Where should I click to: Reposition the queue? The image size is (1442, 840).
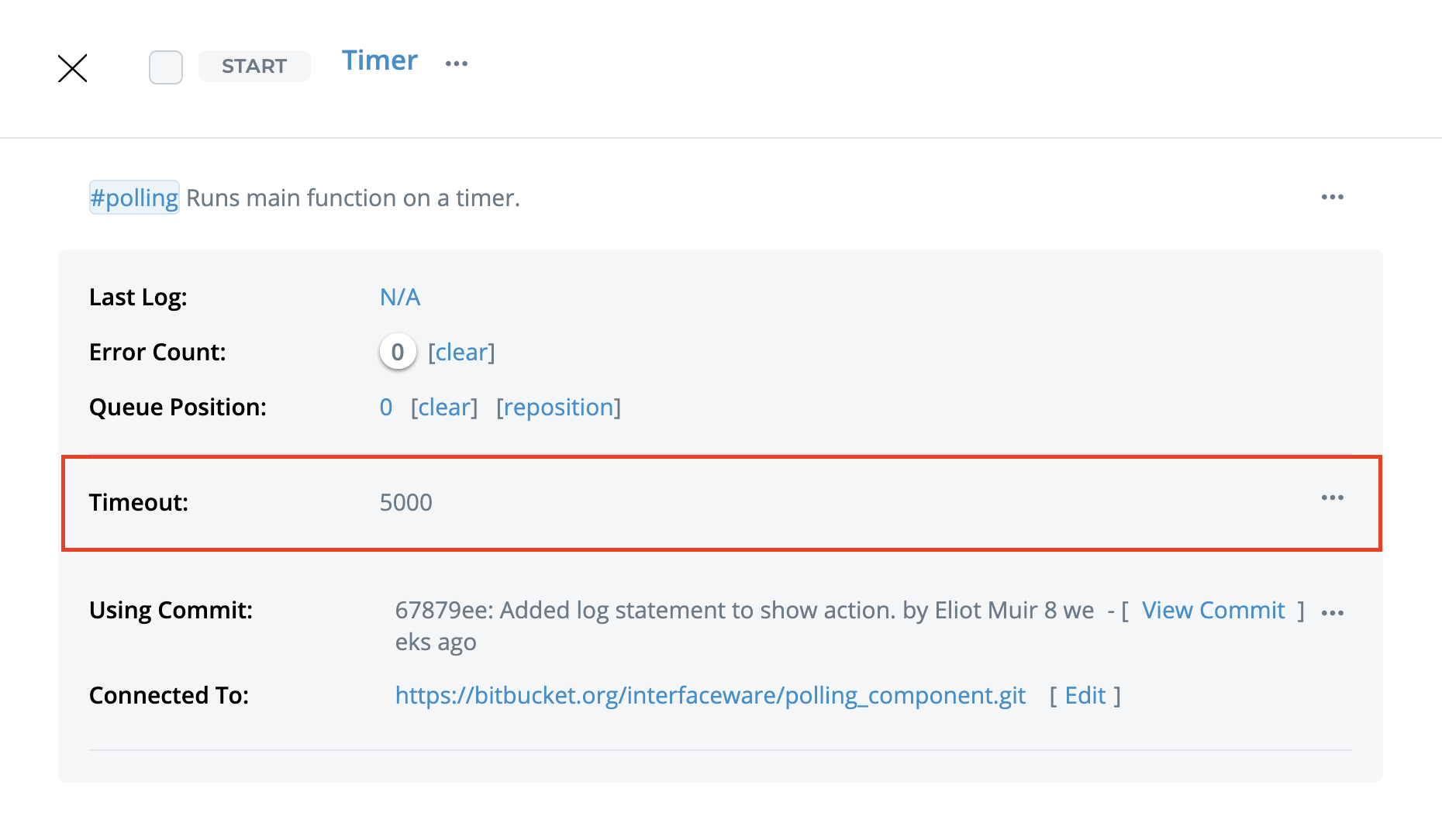click(558, 407)
